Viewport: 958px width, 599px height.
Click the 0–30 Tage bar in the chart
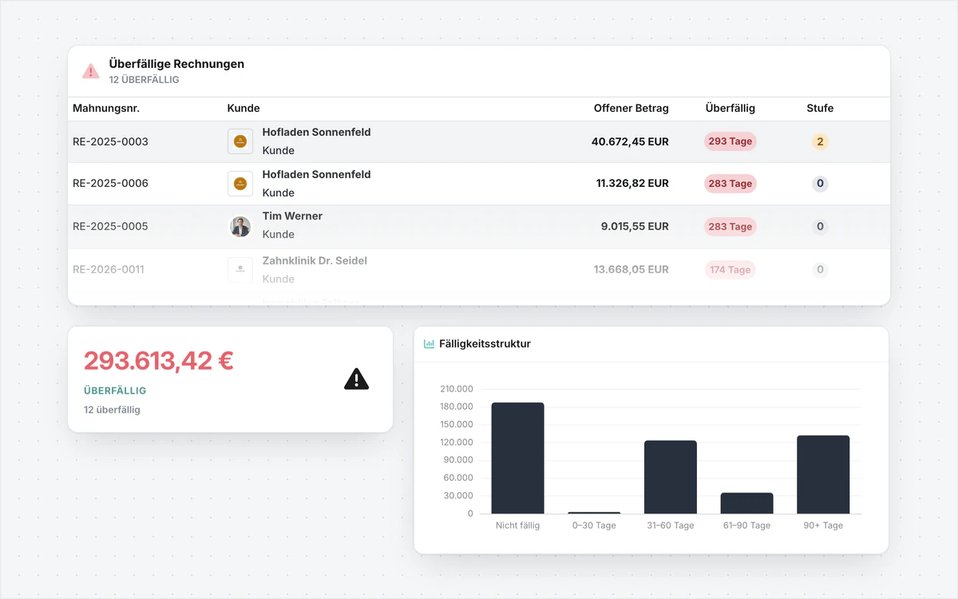point(594,513)
